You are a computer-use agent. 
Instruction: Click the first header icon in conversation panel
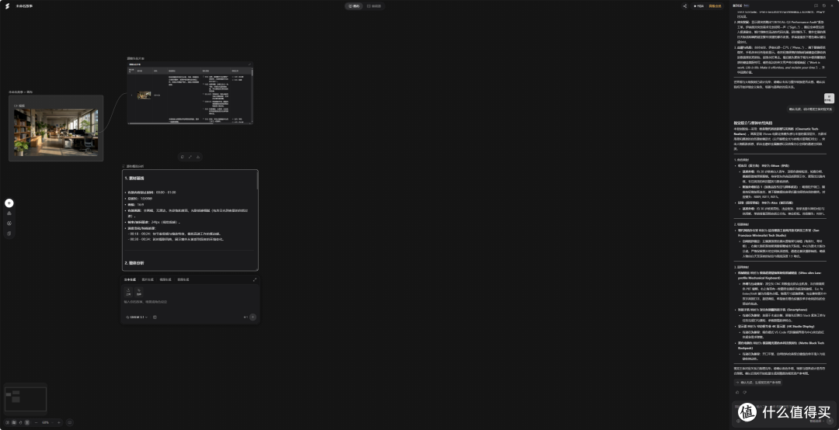(816, 6)
